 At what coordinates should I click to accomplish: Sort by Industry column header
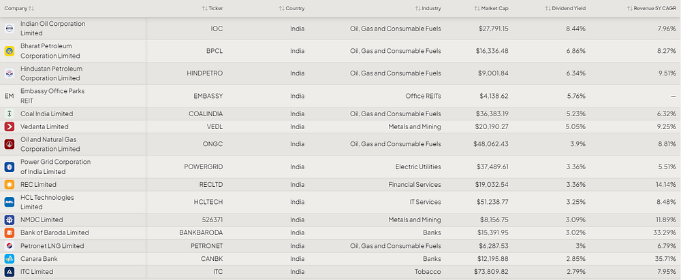click(x=428, y=9)
